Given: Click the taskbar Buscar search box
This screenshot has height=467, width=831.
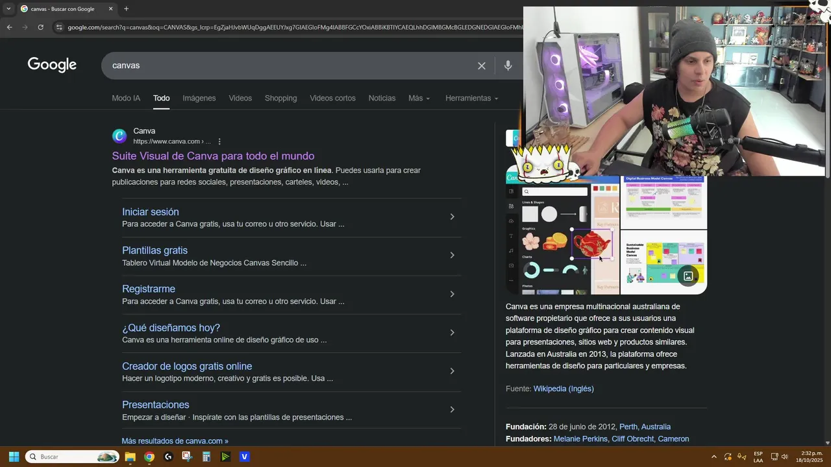Looking at the screenshot, I should (x=73, y=457).
